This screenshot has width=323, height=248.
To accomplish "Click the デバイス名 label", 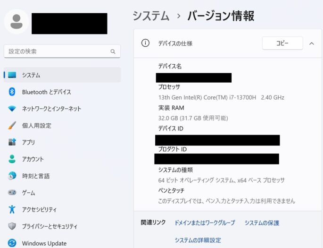I will coord(170,66).
